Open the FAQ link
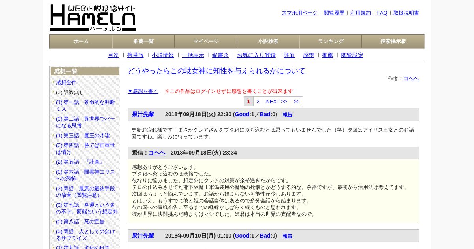 click(x=382, y=13)
